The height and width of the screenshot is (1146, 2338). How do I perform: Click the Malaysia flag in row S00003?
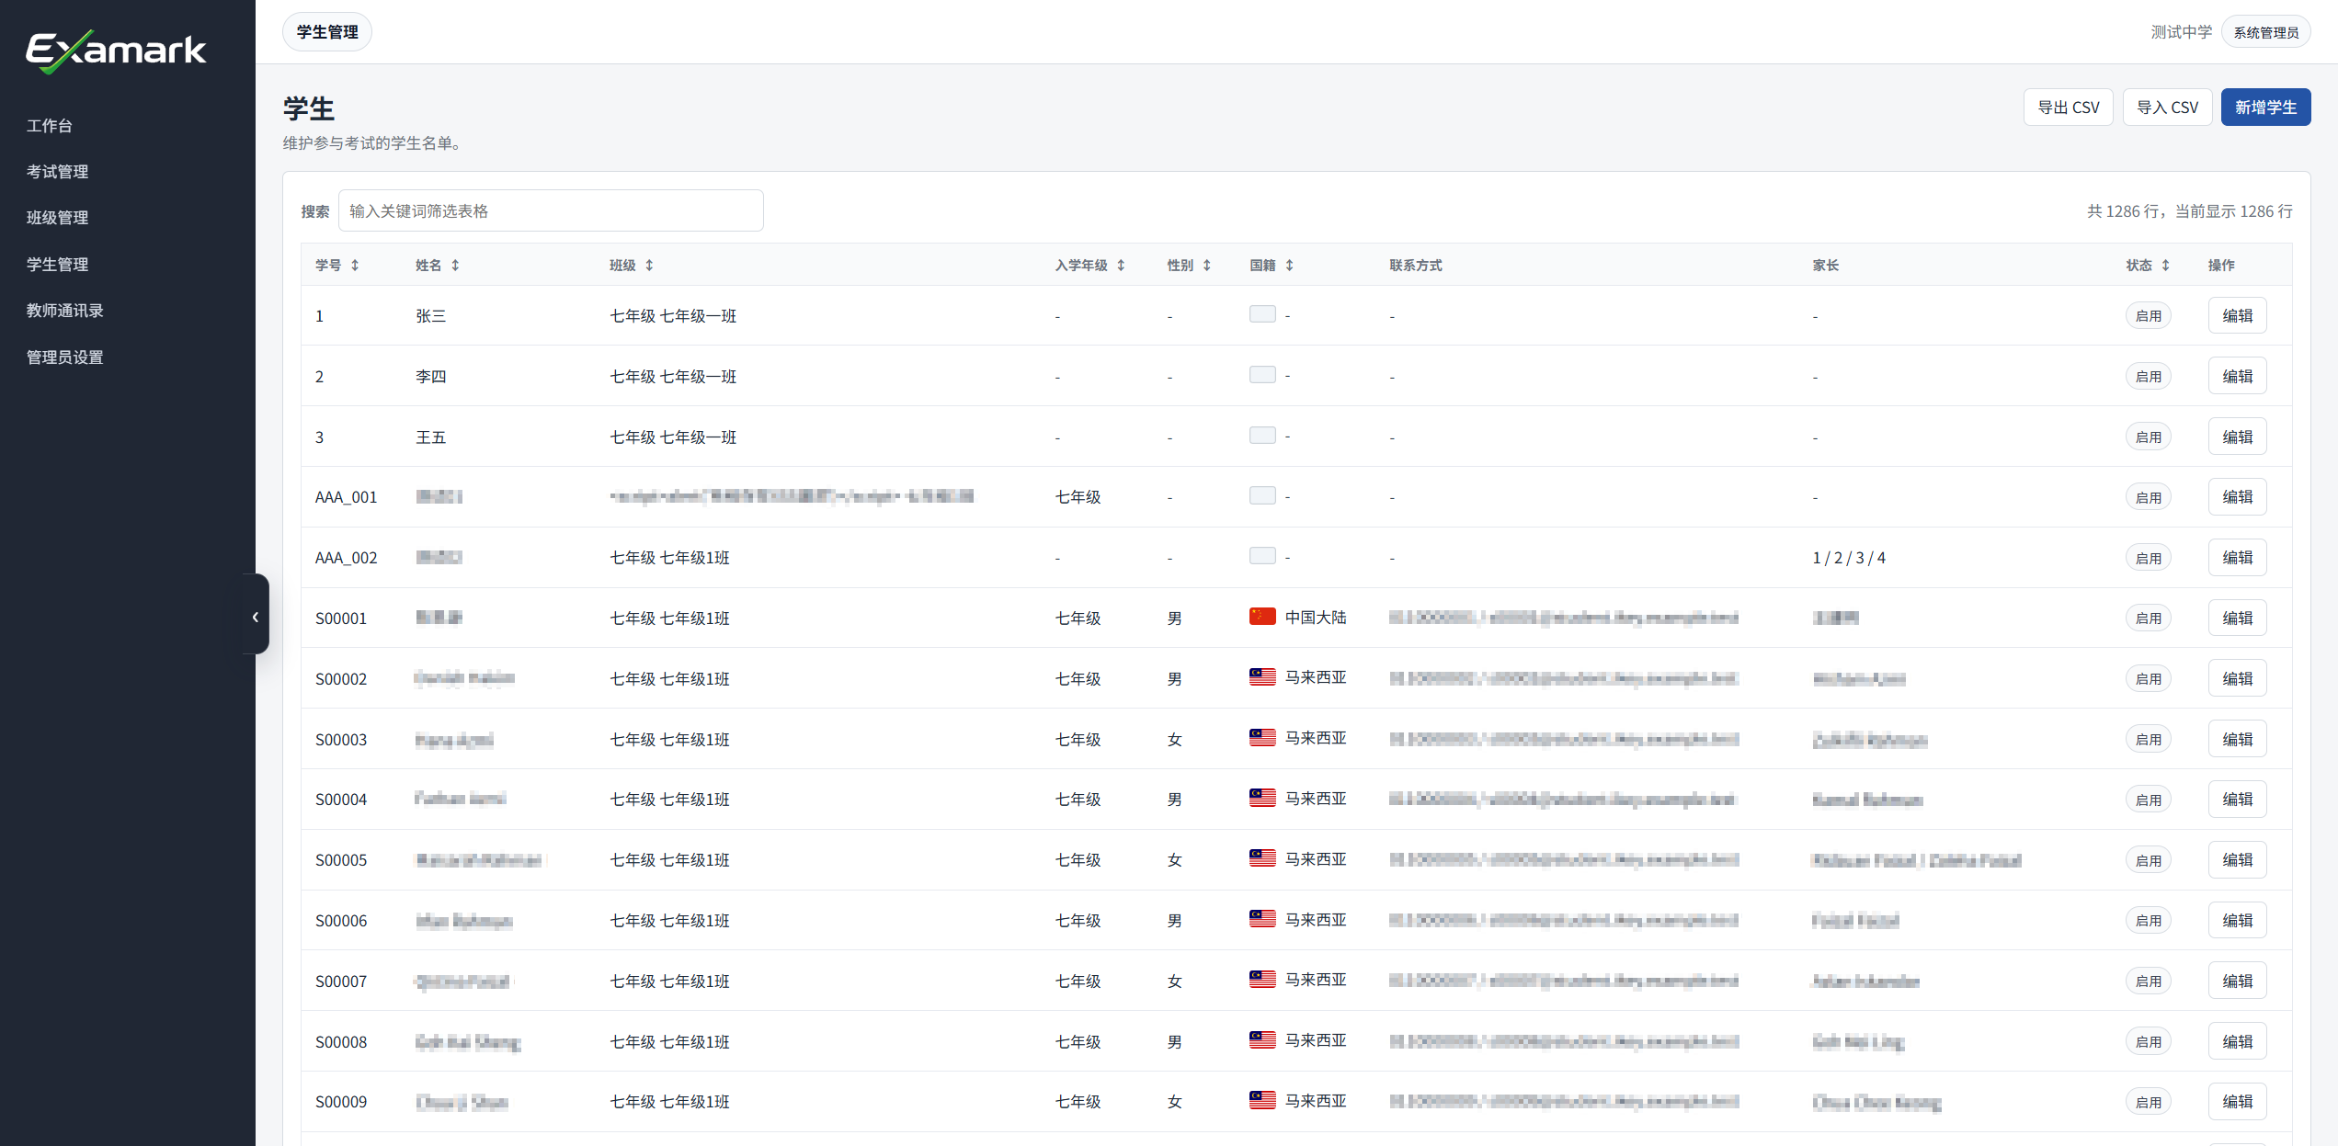tap(1262, 738)
